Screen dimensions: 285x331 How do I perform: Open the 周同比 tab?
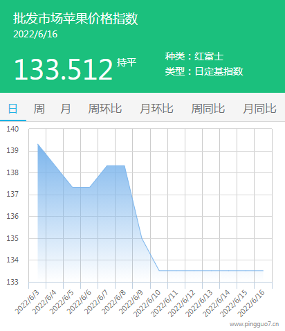(x=208, y=109)
